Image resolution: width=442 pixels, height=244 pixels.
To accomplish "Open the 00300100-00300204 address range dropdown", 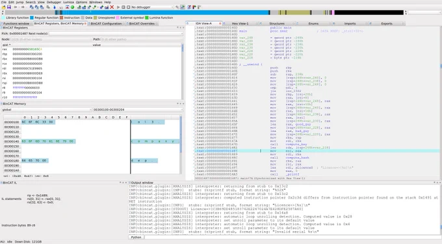I will [x=138, y=110].
